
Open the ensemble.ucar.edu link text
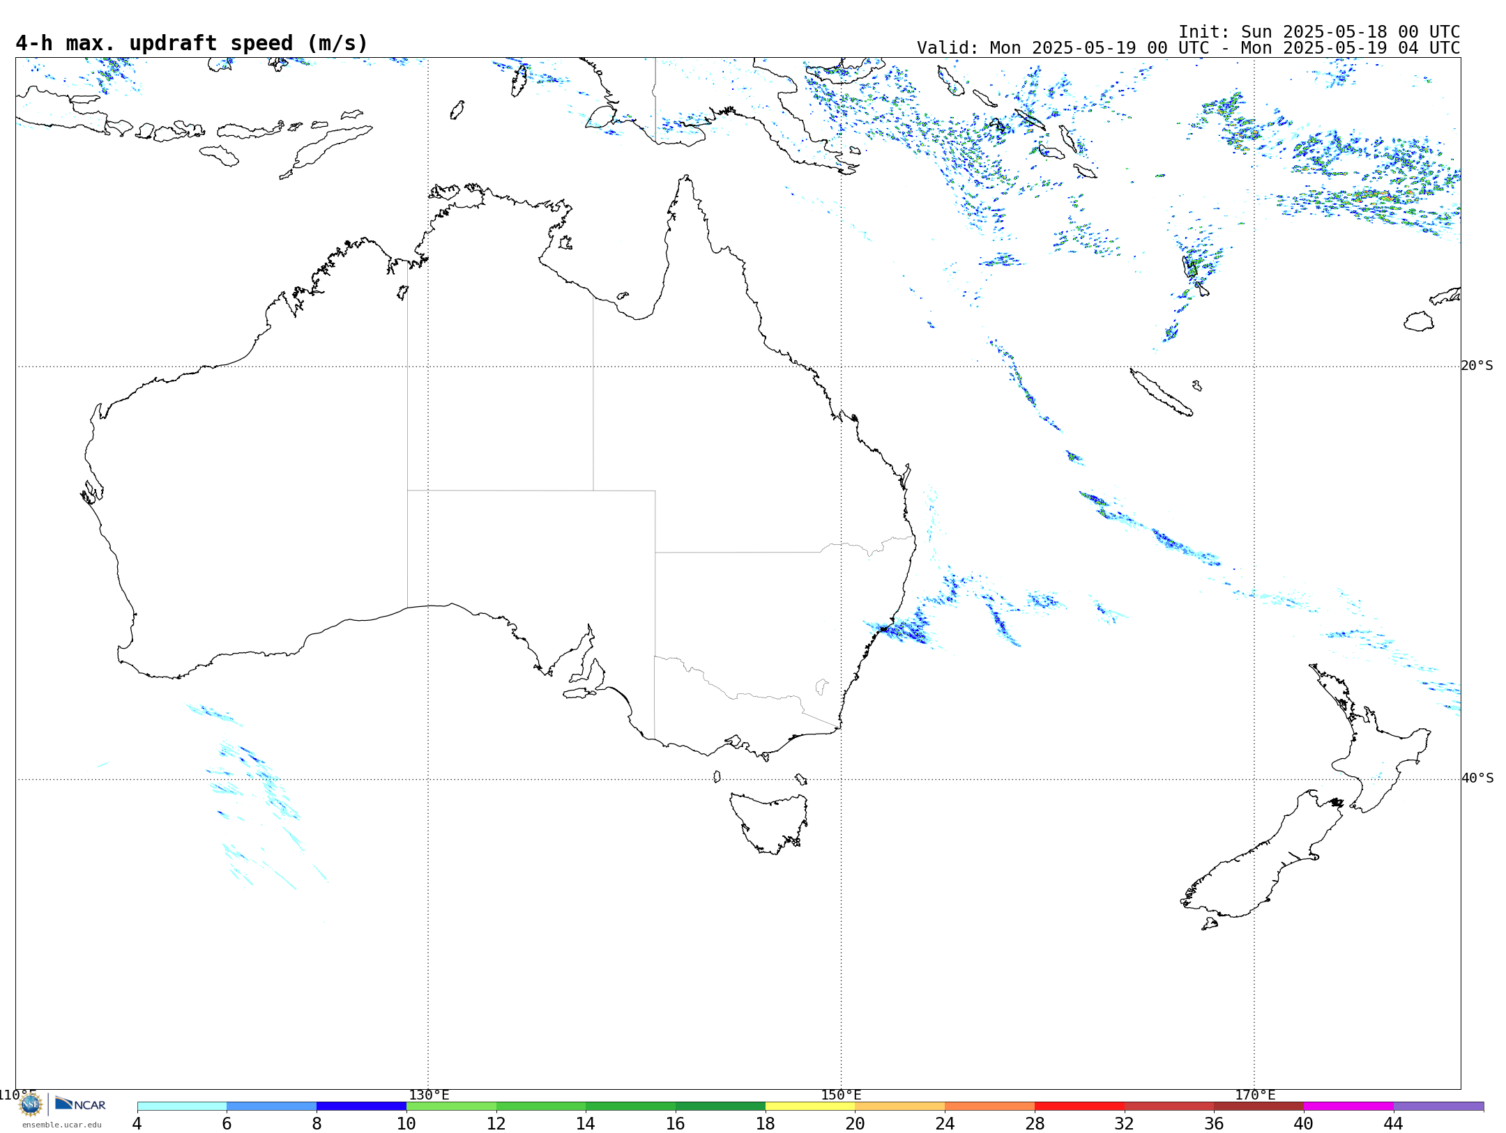tap(62, 1125)
